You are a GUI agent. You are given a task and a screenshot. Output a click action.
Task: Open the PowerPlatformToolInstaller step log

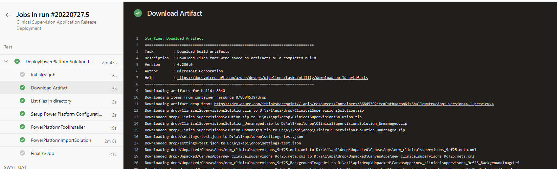[x=58, y=127]
